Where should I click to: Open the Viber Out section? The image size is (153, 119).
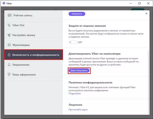[x=33, y=25]
